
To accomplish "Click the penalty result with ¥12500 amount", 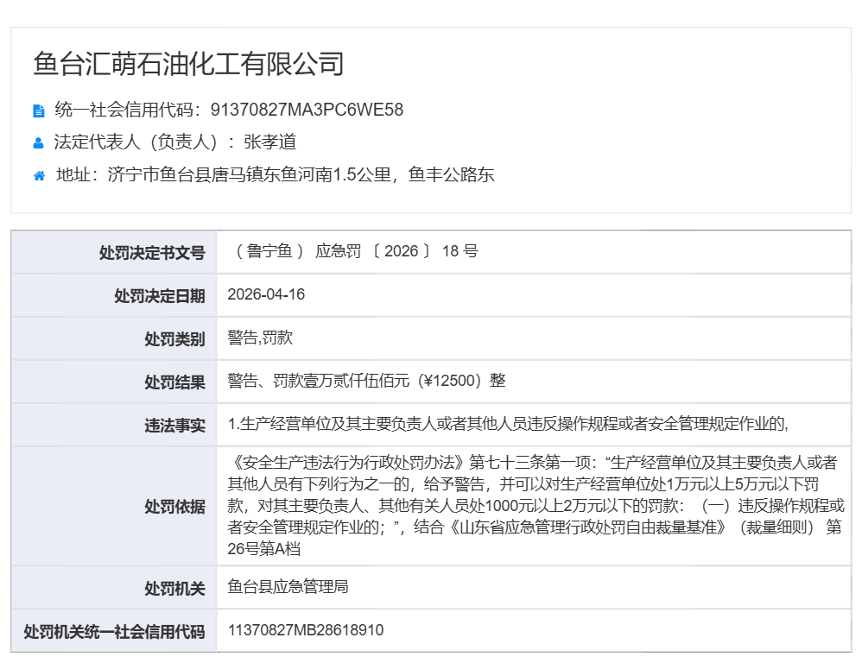I will pyautogui.click(x=366, y=381).
